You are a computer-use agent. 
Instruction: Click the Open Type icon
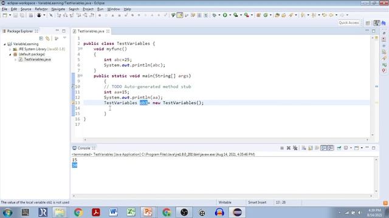(x=277, y=15)
